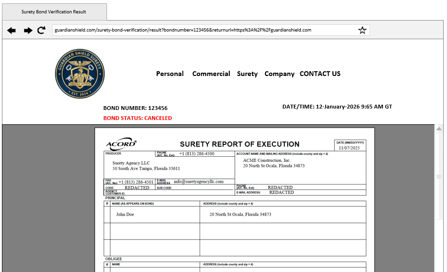Click the info@suretyagencyllc.com email address
This screenshot has height=272, width=447.
coord(199,182)
